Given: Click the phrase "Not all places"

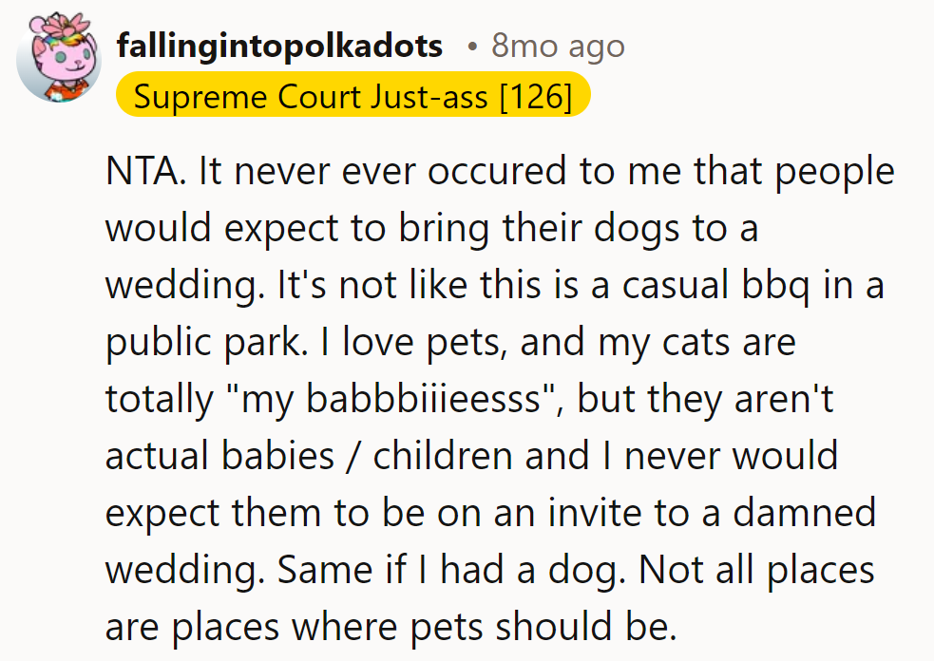Looking at the screenshot, I should (x=756, y=571).
